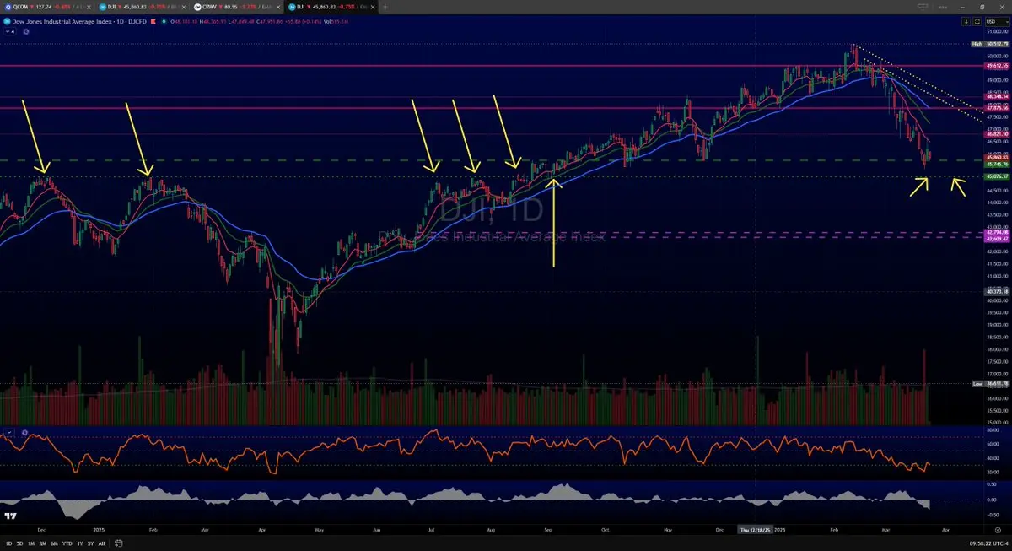Image resolution: width=1012 pixels, height=551 pixels.
Task: Click the layout icon in the title bar
Action: (x=923, y=7)
